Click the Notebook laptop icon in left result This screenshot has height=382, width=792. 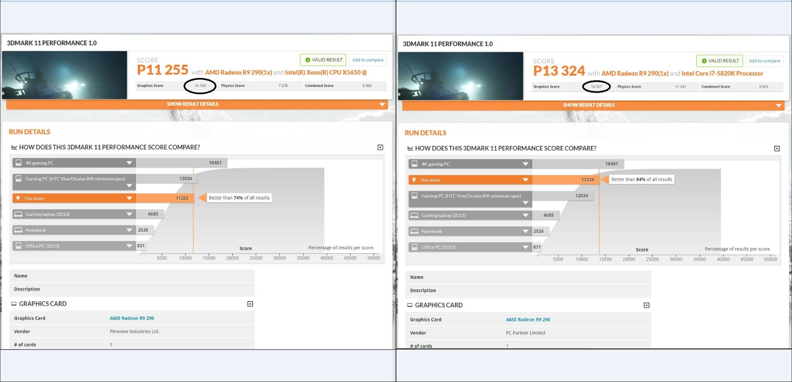pos(18,230)
